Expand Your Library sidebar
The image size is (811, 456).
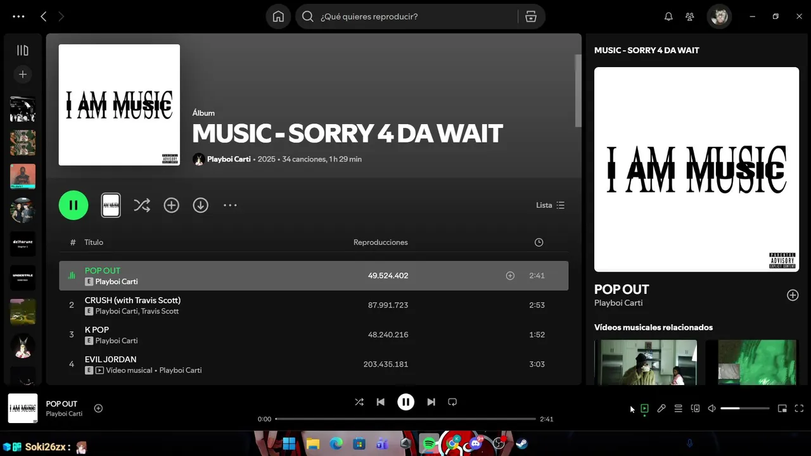point(23,51)
